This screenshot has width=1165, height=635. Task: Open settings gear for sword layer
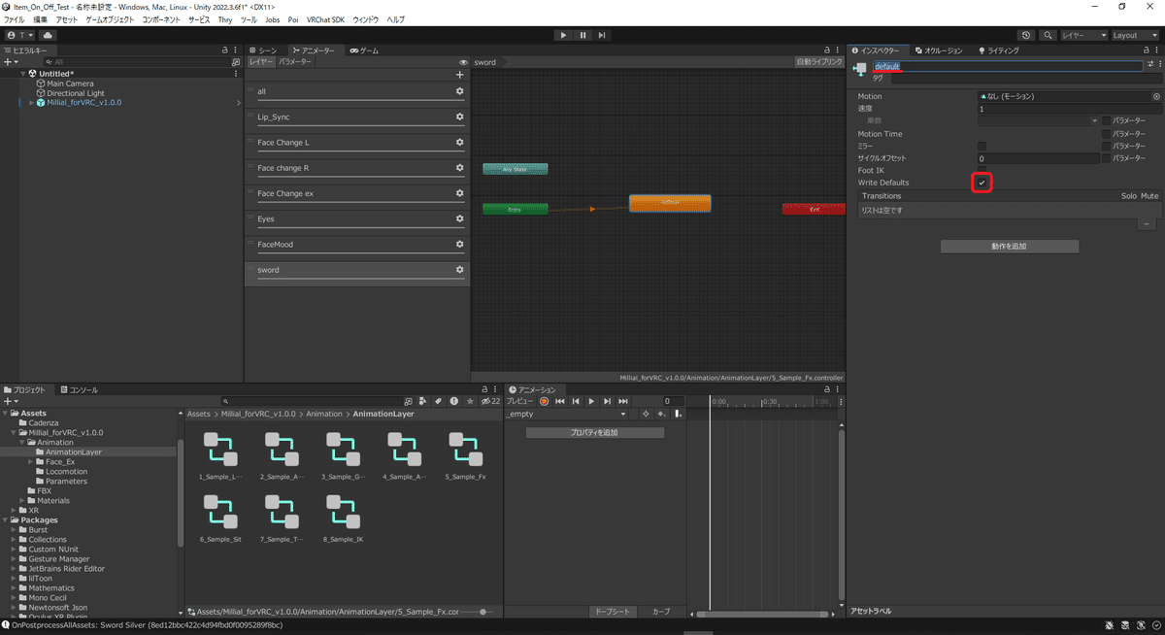(460, 270)
